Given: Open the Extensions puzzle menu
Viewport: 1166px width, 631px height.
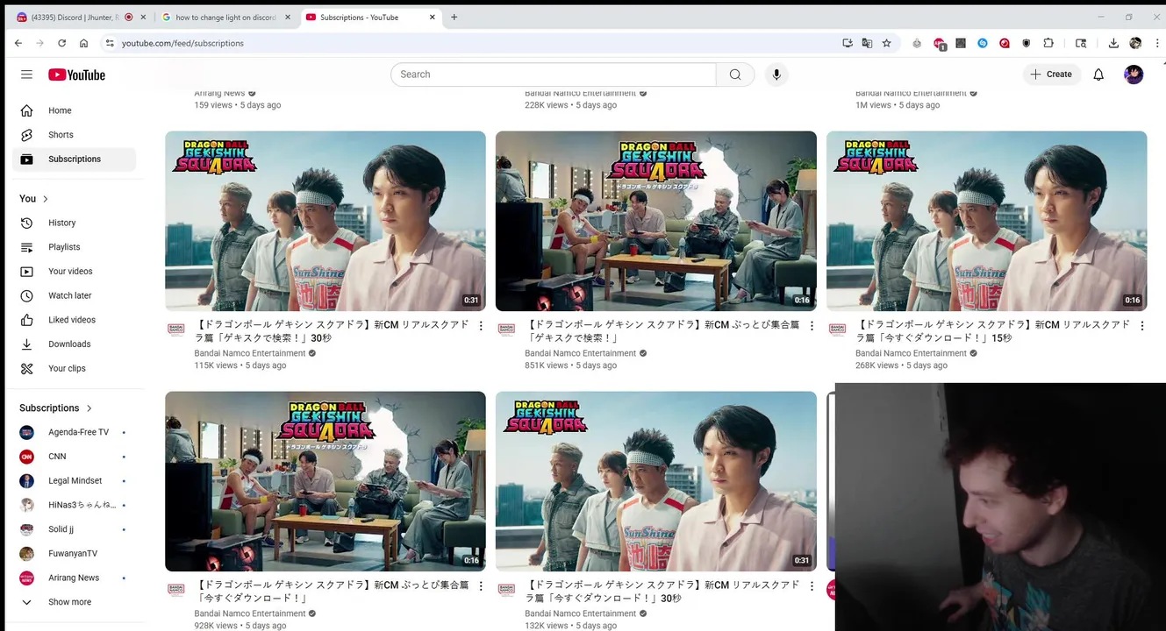Looking at the screenshot, I should (1048, 43).
